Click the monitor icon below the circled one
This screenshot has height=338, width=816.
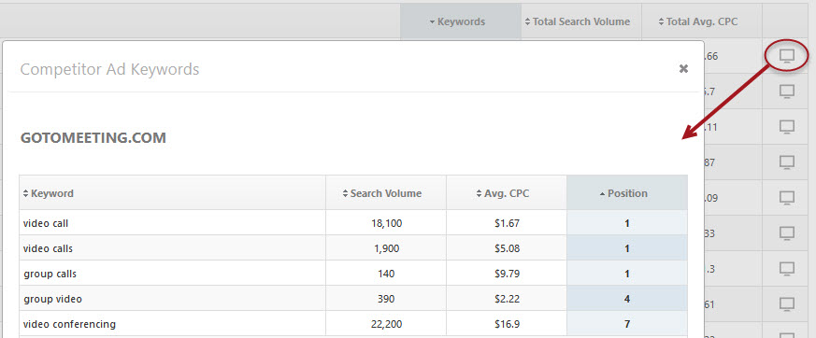pyautogui.click(x=787, y=92)
